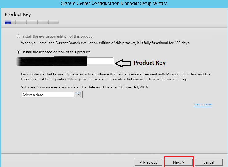Click the bold Product Key annotation label
This screenshot has width=228, height=167.
tap(149, 63)
